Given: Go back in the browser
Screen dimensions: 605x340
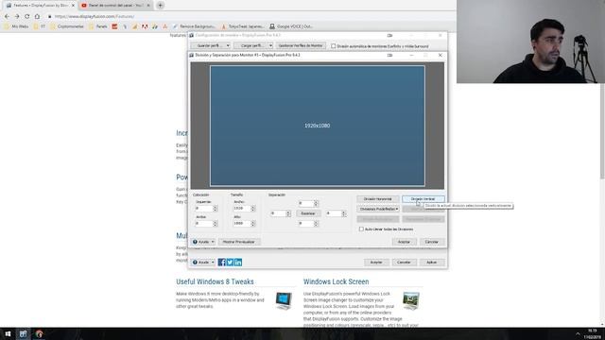Looking at the screenshot, I should (7, 17).
